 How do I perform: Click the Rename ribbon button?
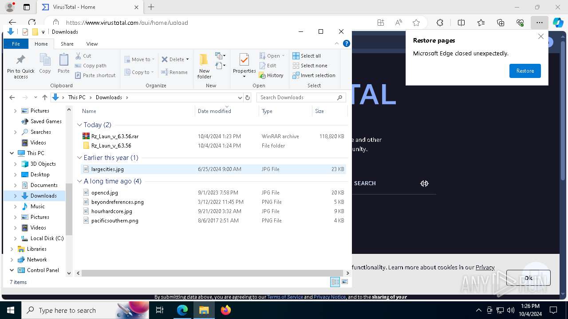click(x=174, y=72)
